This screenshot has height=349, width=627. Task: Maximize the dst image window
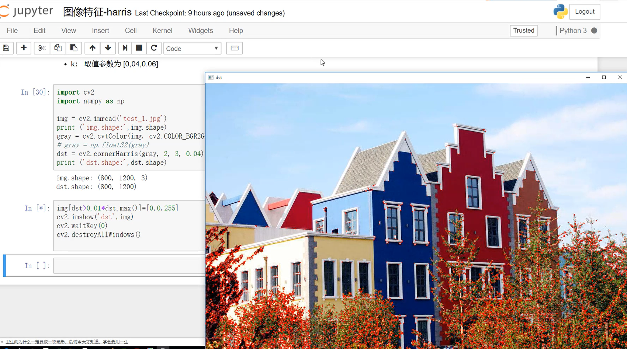coord(604,77)
